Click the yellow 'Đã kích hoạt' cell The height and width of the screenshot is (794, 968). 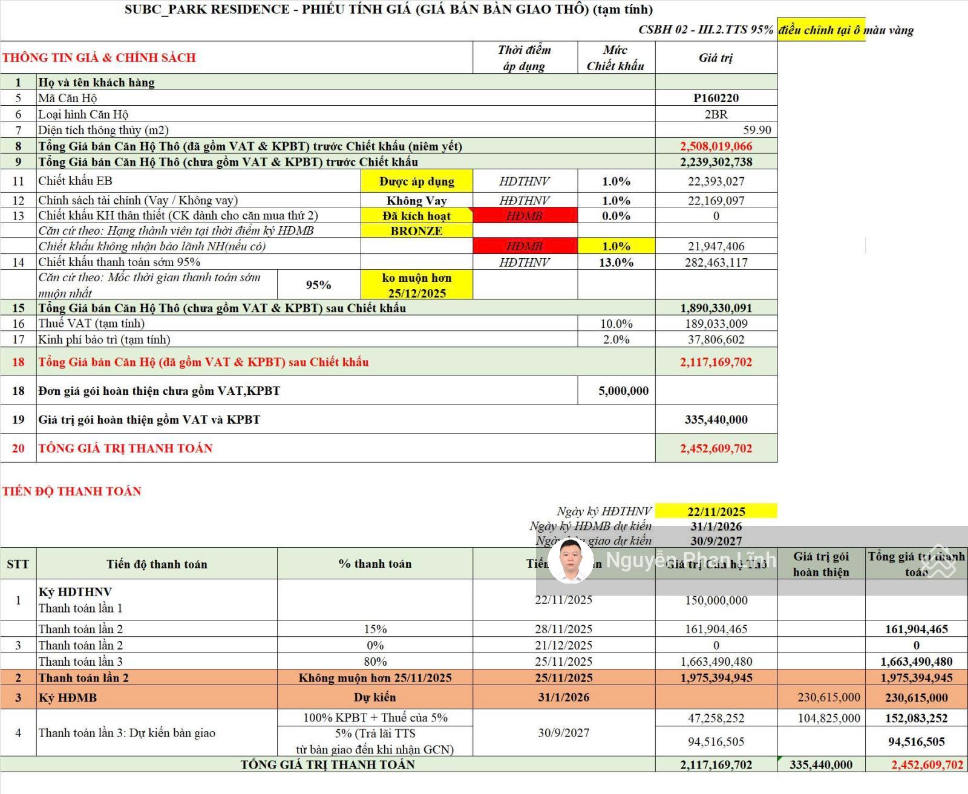(x=416, y=216)
